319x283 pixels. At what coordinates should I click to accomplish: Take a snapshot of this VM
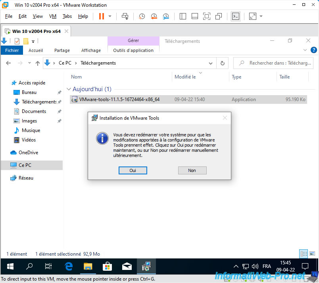coord(142,16)
